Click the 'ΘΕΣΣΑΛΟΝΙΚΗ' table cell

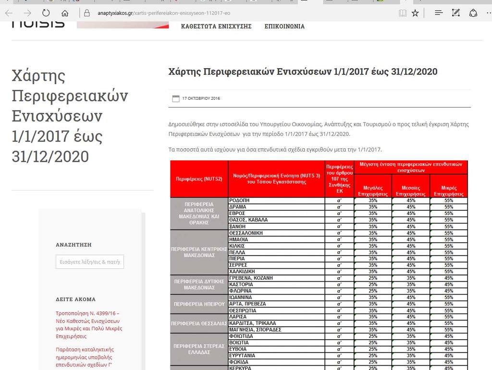[x=276, y=233]
